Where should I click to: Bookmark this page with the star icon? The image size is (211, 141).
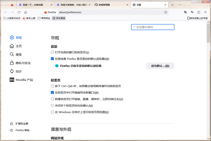pyautogui.click(x=166, y=12)
